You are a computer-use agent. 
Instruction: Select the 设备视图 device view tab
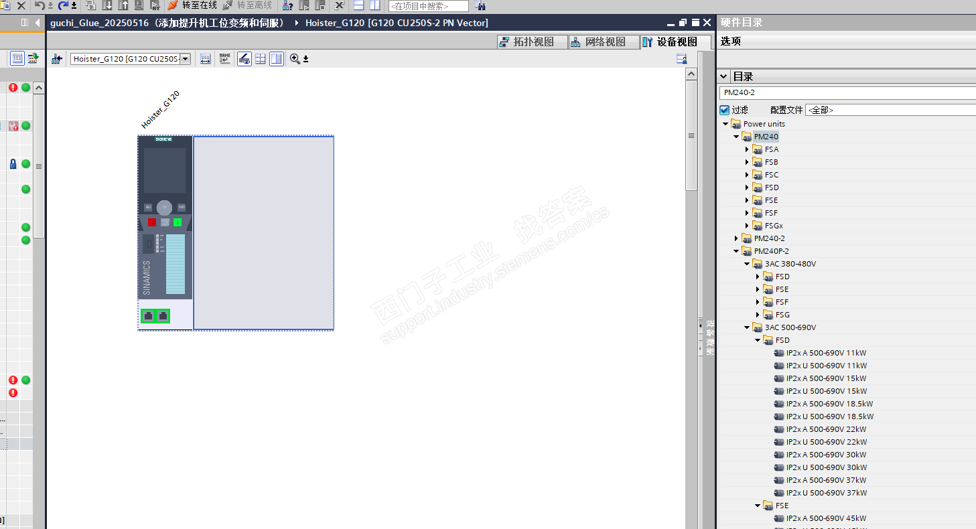pos(676,42)
